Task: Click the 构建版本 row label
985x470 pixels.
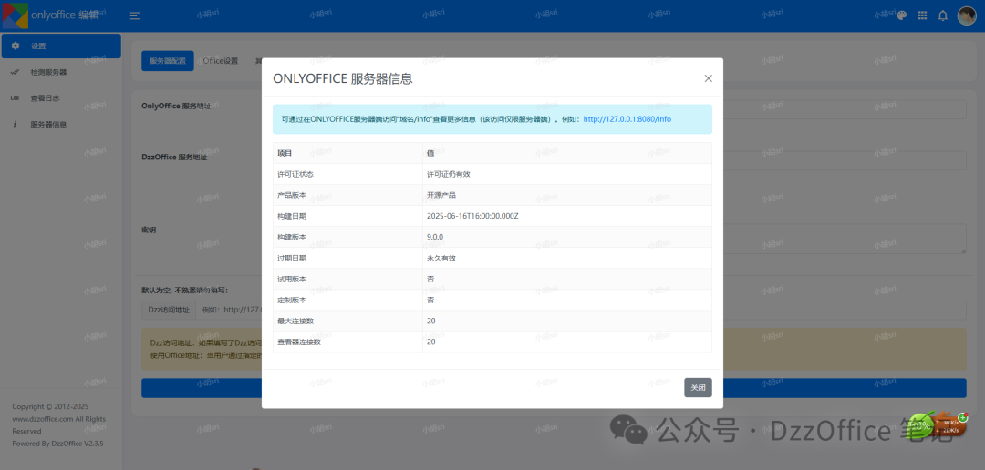Action: (292, 237)
